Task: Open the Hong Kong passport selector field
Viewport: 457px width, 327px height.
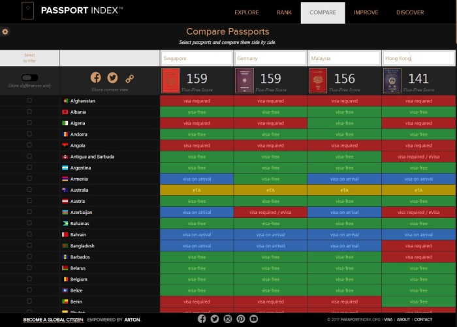Action: point(418,58)
